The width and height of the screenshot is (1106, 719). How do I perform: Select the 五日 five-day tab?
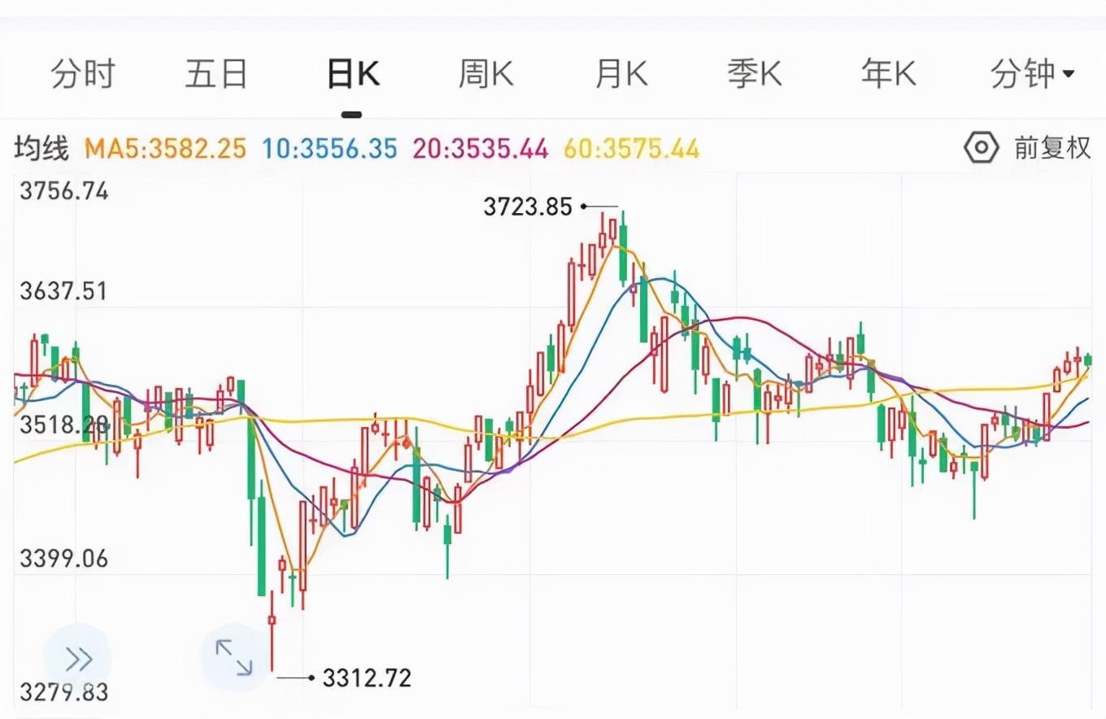(216, 73)
